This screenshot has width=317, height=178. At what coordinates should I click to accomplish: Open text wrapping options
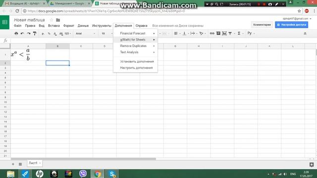tap(194, 34)
